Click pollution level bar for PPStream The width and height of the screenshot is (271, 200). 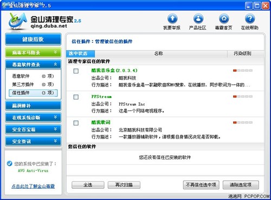243,97
